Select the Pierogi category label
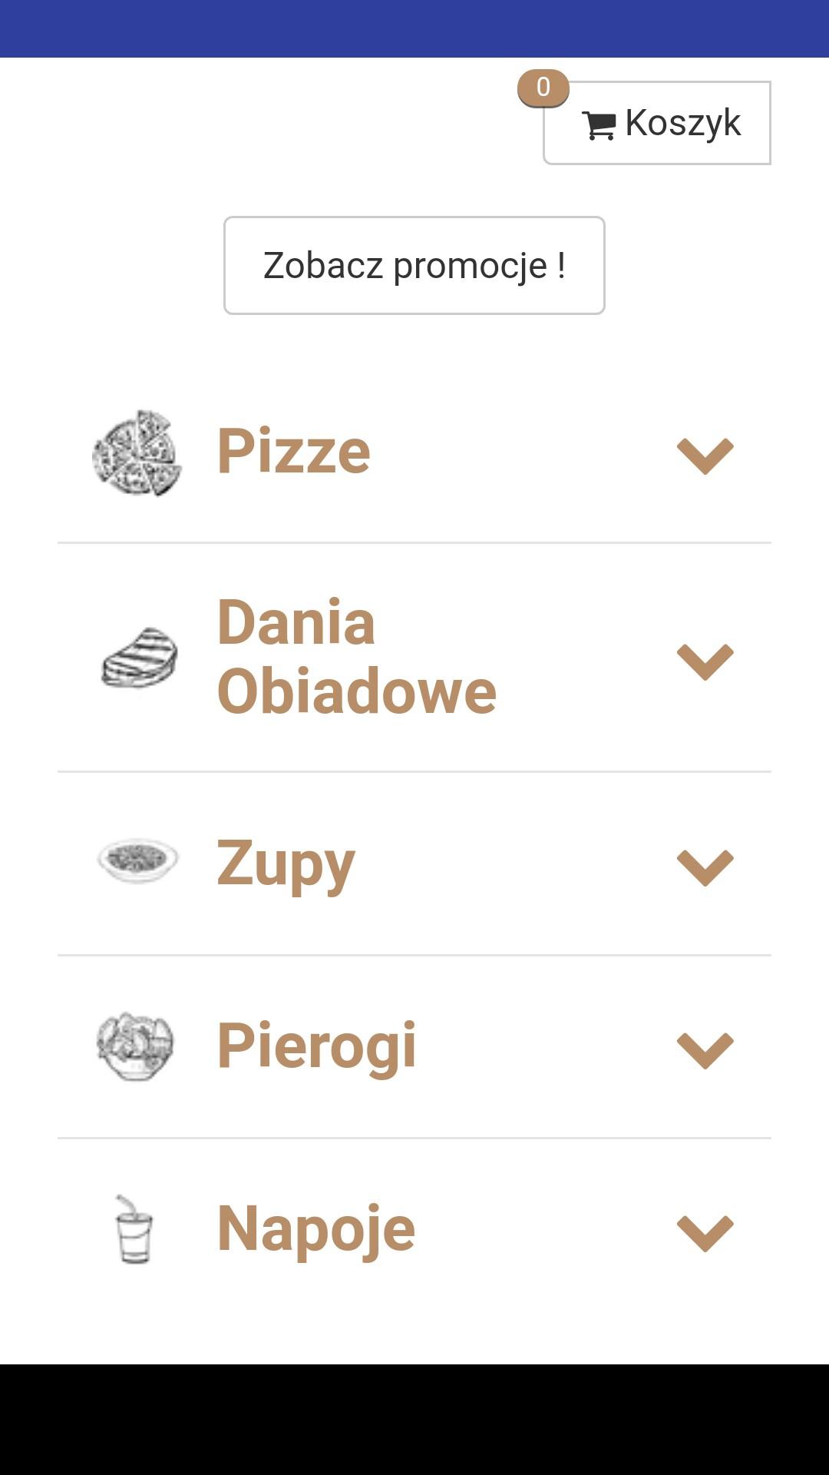This screenshot has width=829, height=1475. pos(316,1047)
